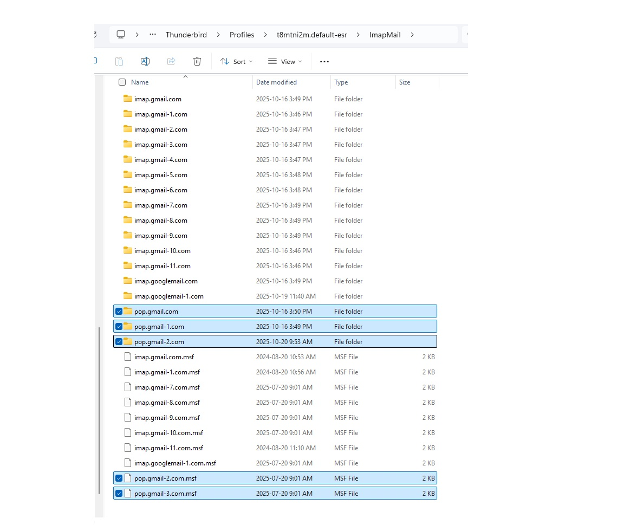Click the Delete trash can icon
The image size is (624, 531).
point(197,61)
